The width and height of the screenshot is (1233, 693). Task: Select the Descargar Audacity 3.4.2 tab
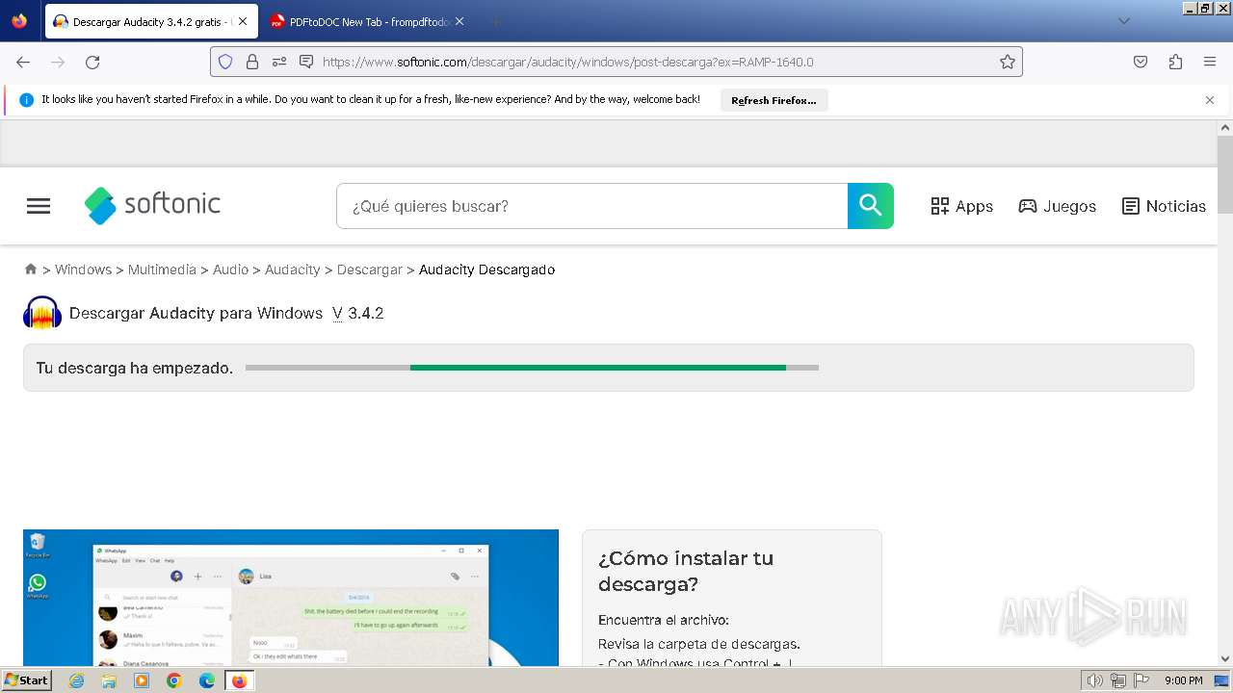pyautogui.click(x=151, y=21)
